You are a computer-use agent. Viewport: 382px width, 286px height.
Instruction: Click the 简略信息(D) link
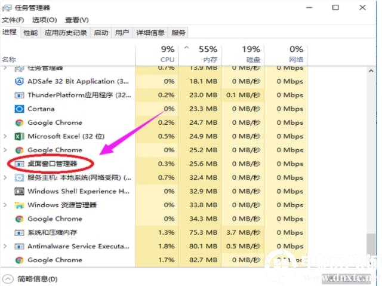coord(37,279)
